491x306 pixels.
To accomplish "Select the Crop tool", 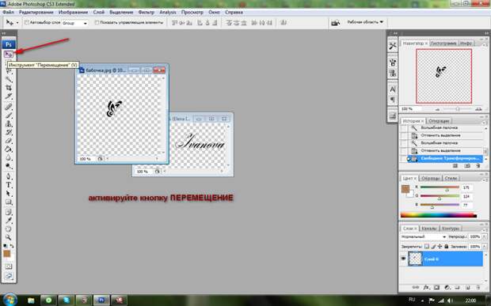I will [x=9, y=88].
